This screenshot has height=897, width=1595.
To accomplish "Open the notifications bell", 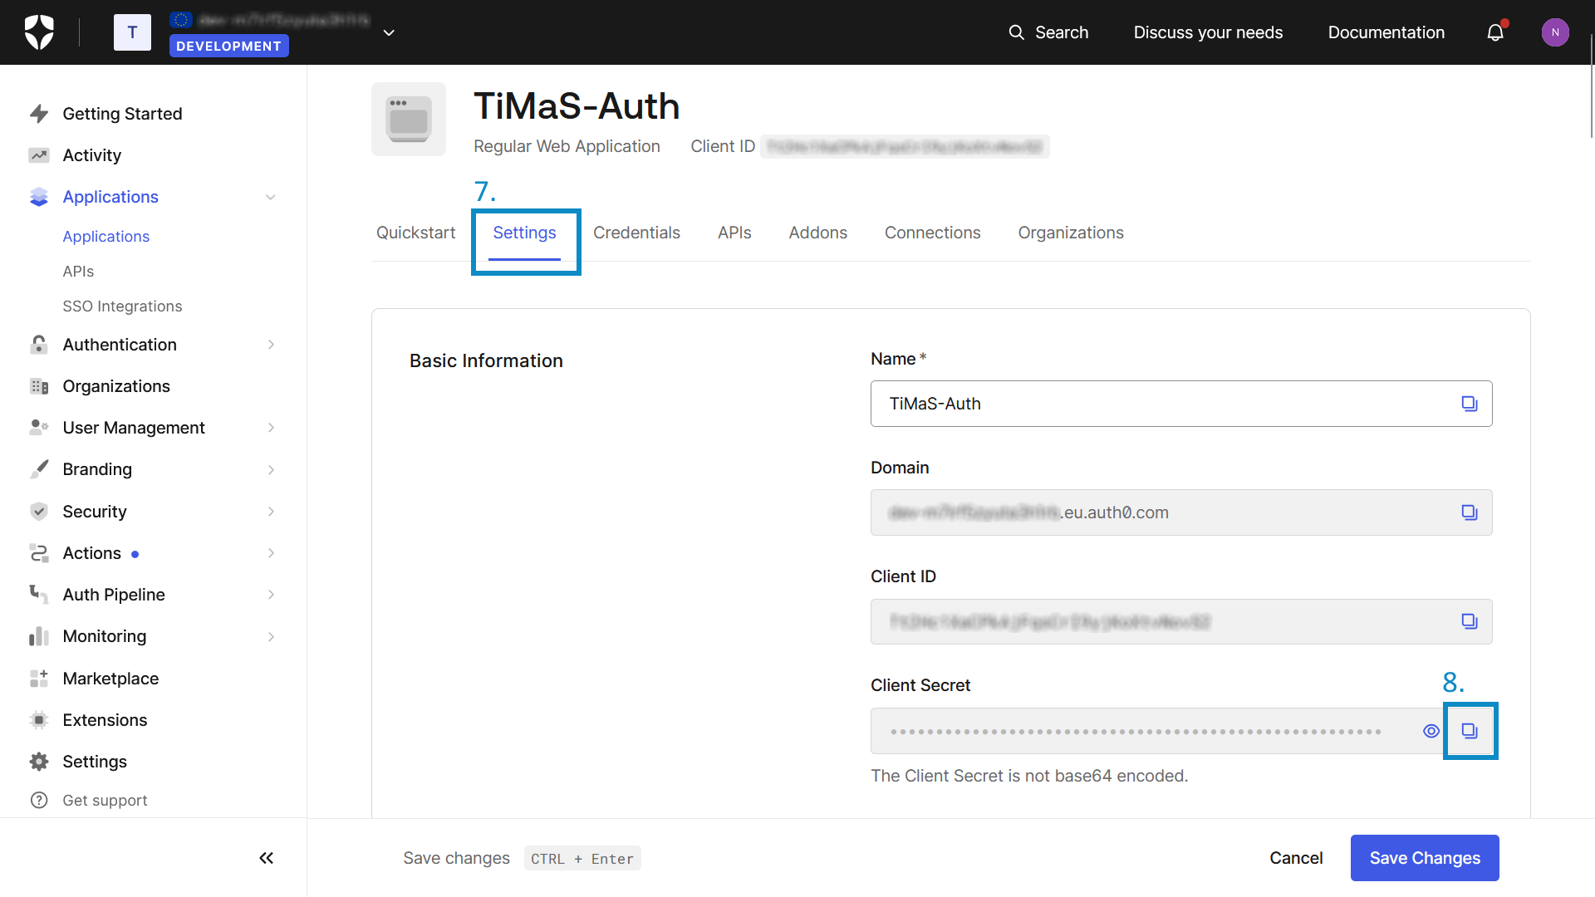I will pos(1495,32).
